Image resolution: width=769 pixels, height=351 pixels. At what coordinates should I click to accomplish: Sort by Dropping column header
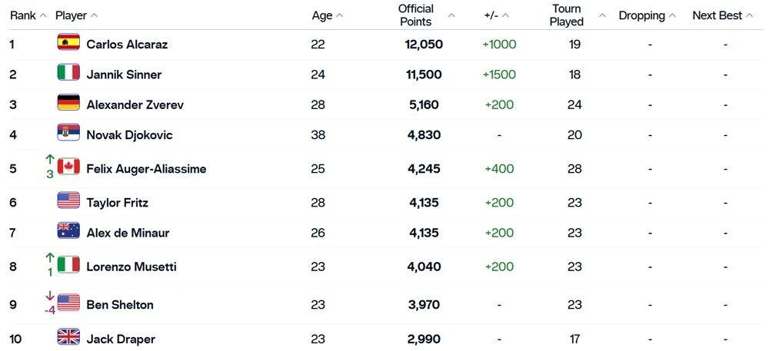pyautogui.click(x=642, y=15)
